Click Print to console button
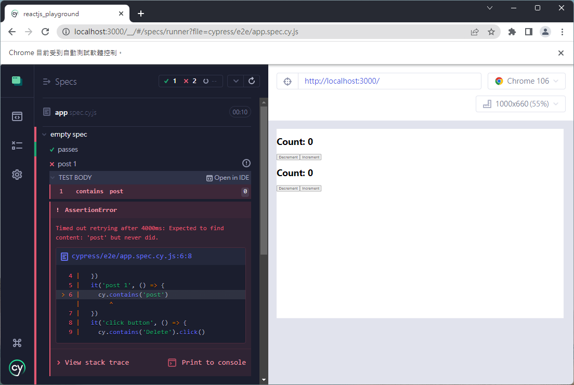Viewport: 574px width, 385px height. click(x=207, y=363)
